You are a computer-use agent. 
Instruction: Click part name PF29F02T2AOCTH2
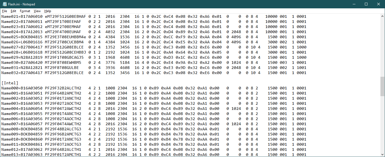coord(63,103)
